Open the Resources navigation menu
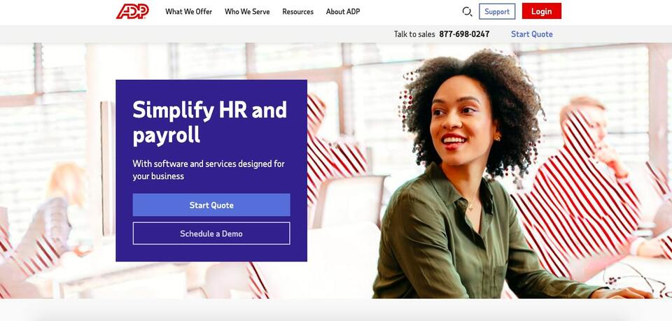 pos(298,12)
